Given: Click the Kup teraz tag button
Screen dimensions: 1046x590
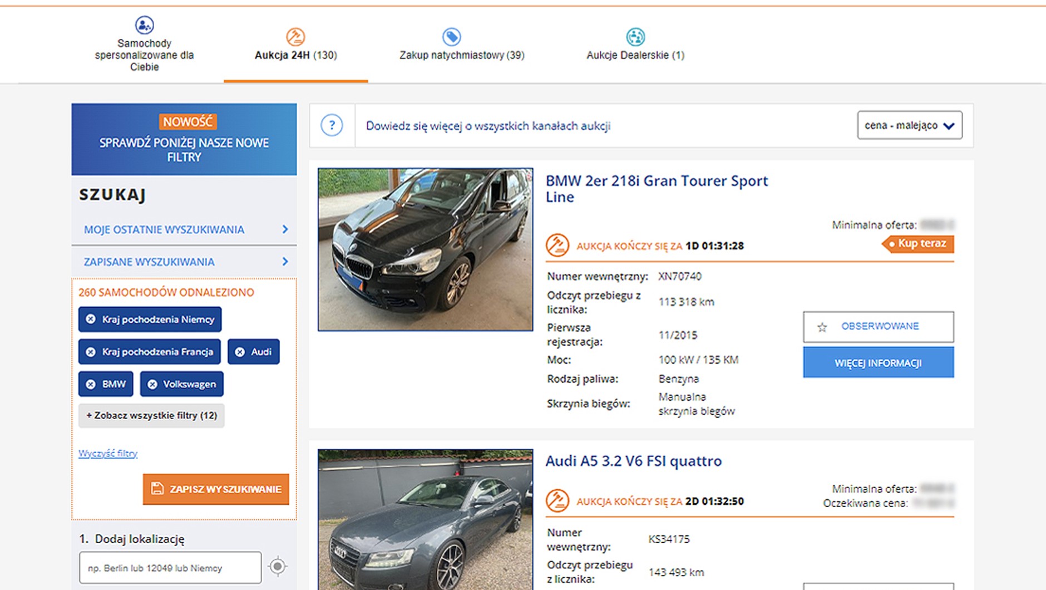Looking at the screenshot, I should [918, 244].
